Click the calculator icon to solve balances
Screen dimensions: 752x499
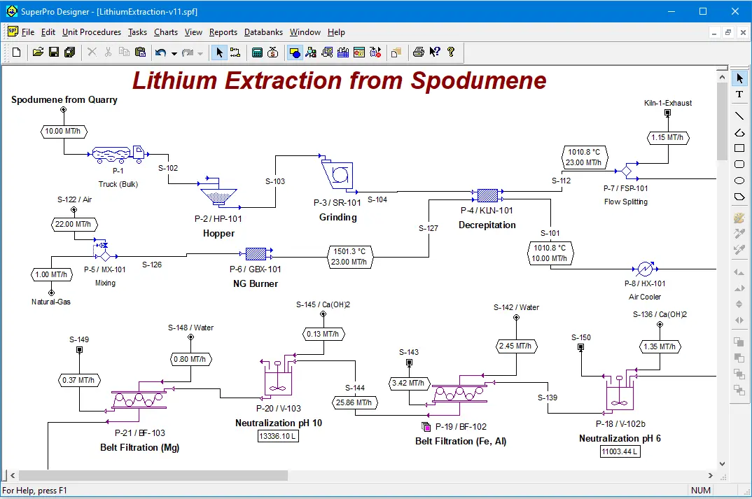tap(257, 52)
